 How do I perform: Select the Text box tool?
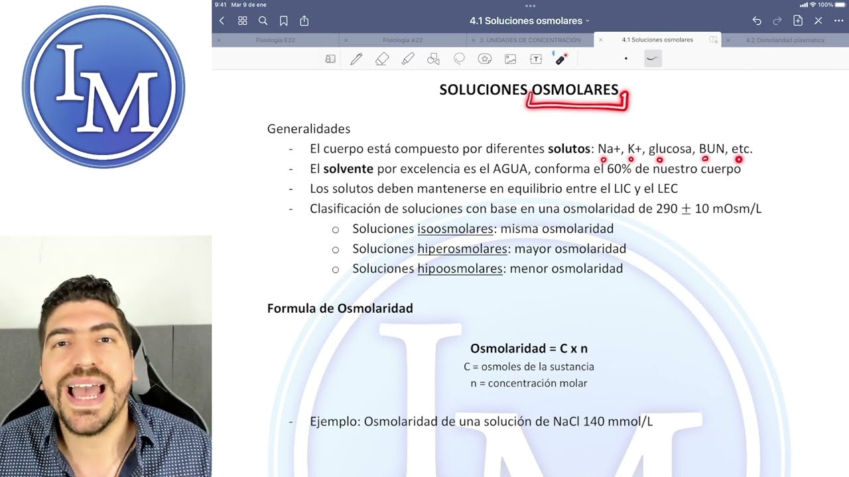(x=536, y=59)
